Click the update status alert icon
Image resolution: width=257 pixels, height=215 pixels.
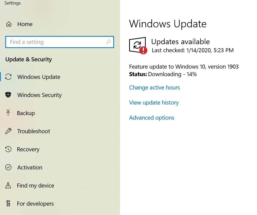pyautogui.click(x=138, y=46)
